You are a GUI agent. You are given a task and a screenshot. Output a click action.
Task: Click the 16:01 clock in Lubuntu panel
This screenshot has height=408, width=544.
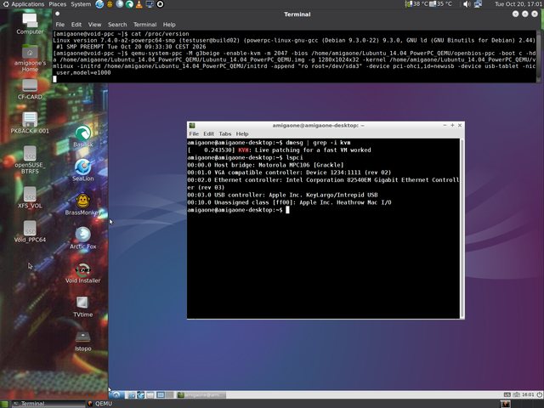click(528, 394)
